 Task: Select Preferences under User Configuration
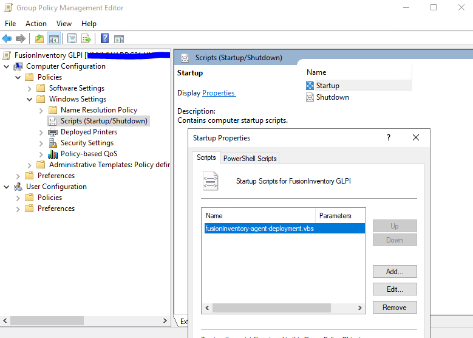pos(56,209)
